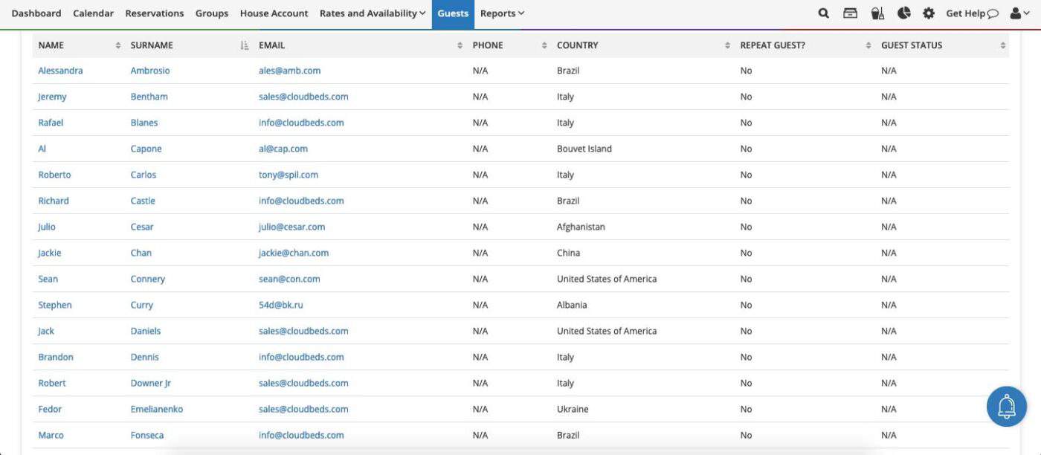Expand the Reports dropdown

tap(501, 13)
